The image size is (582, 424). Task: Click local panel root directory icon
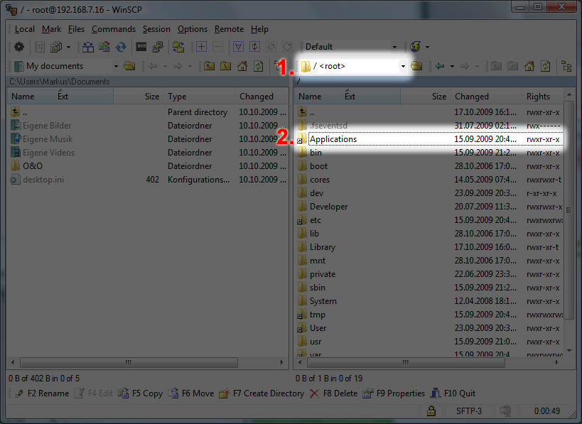(x=226, y=66)
